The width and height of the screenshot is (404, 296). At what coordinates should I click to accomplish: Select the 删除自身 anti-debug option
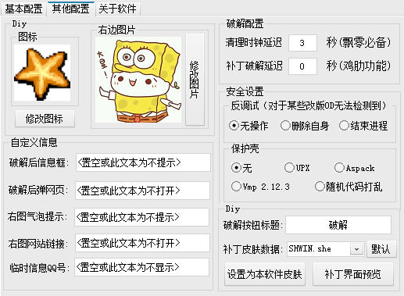(x=305, y=126)
